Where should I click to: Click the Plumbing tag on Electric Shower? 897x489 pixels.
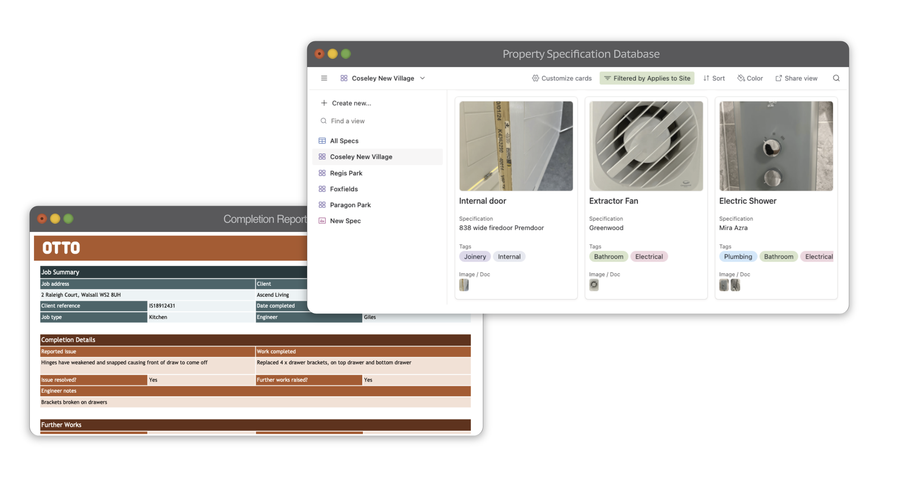click(x=738, y=257)
